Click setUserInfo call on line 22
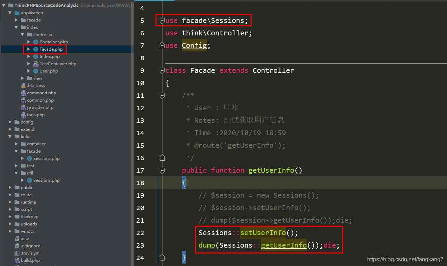Image resolution: width=447 pixels, height=266 pixels. (263, 233)
